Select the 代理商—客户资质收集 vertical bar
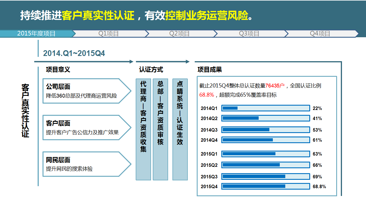Image resolution: width=366 pixels, height=200 pixels. 143,130
